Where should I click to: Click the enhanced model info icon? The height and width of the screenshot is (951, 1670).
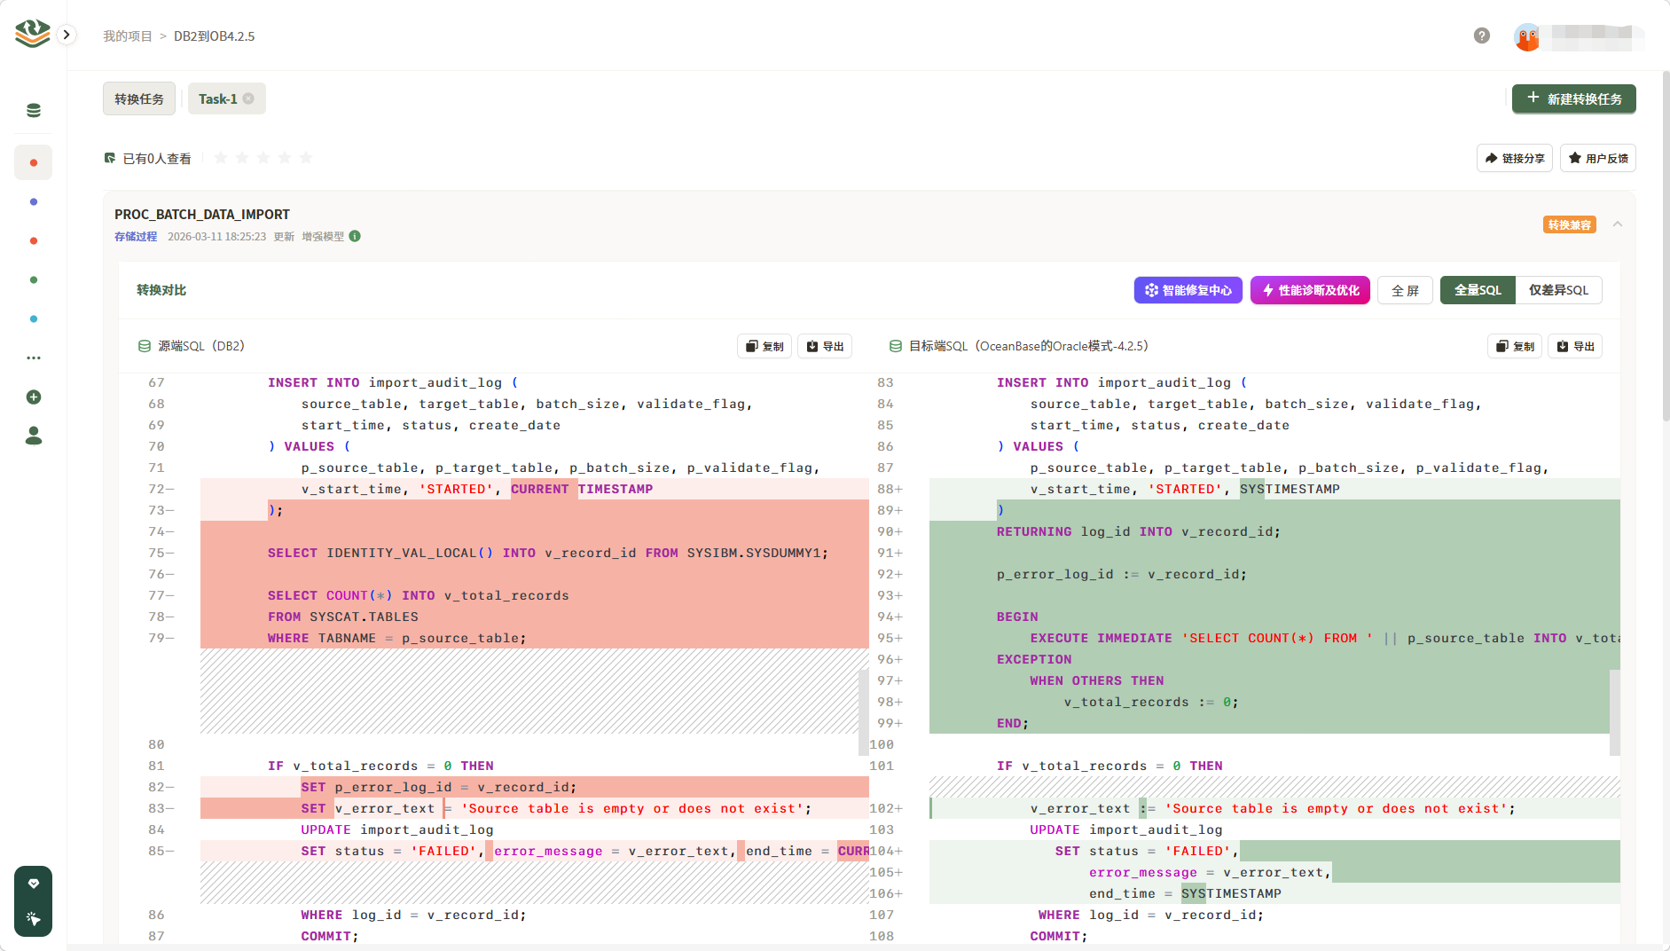[x=355, y=237]
